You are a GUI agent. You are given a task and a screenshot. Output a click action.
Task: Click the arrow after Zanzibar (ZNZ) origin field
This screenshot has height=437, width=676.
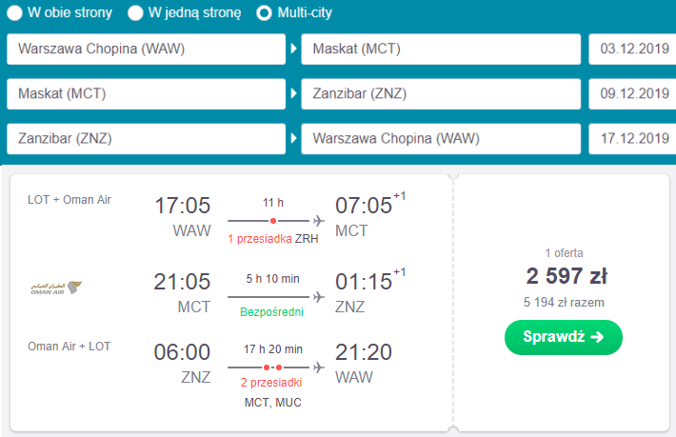click(293, 138)
